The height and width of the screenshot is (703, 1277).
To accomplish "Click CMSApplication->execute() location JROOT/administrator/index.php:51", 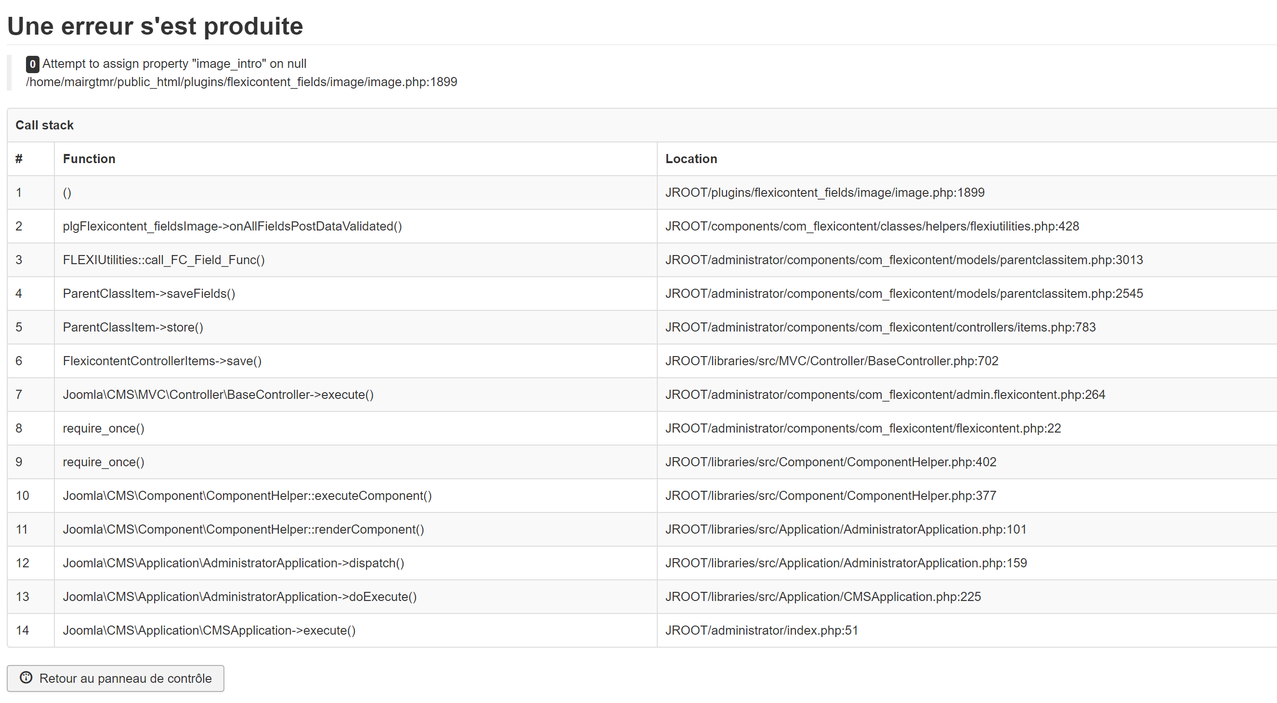I will (762, 630).
